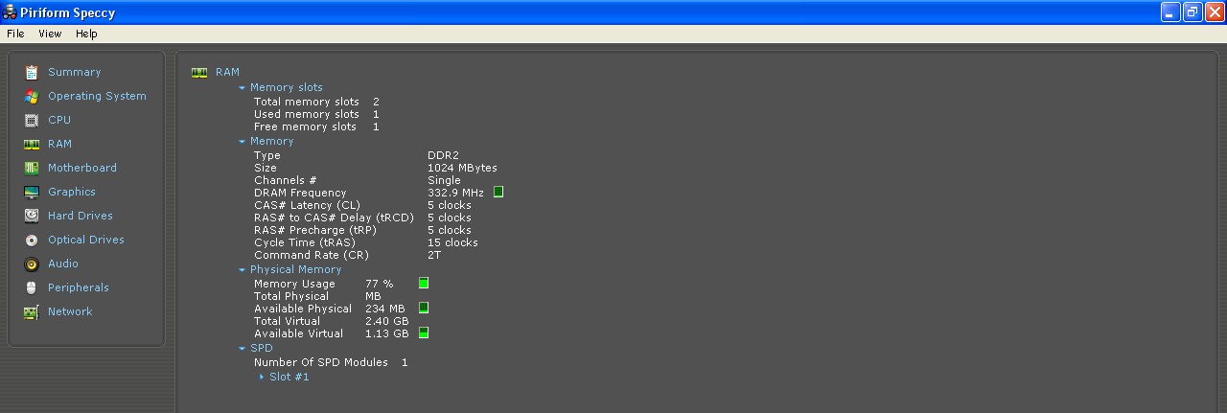
Task: Click the Hard Drives disk icon
Action: (x=32, y=216)
